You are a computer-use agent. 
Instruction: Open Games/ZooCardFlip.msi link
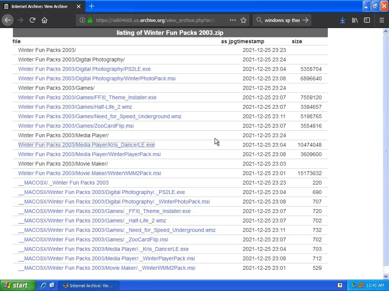(76, 126)
